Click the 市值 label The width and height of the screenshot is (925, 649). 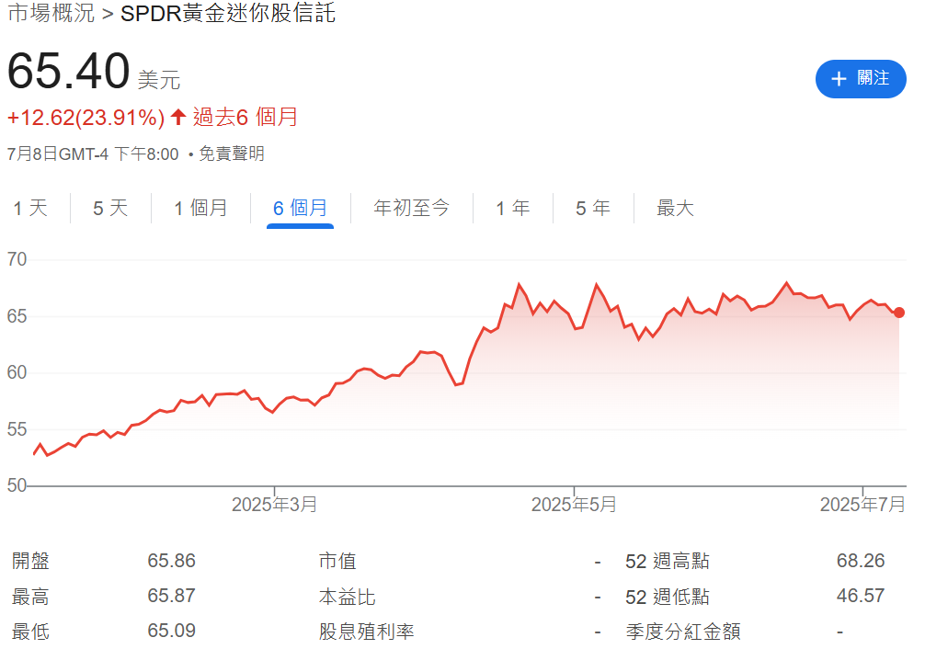point(337,561)
